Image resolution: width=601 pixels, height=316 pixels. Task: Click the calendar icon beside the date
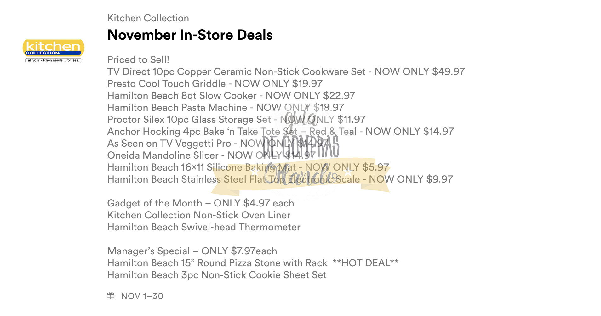(x=111, y=296)
